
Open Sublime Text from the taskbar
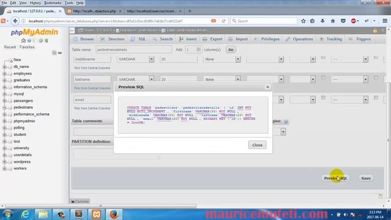click(x=79, y=215)
